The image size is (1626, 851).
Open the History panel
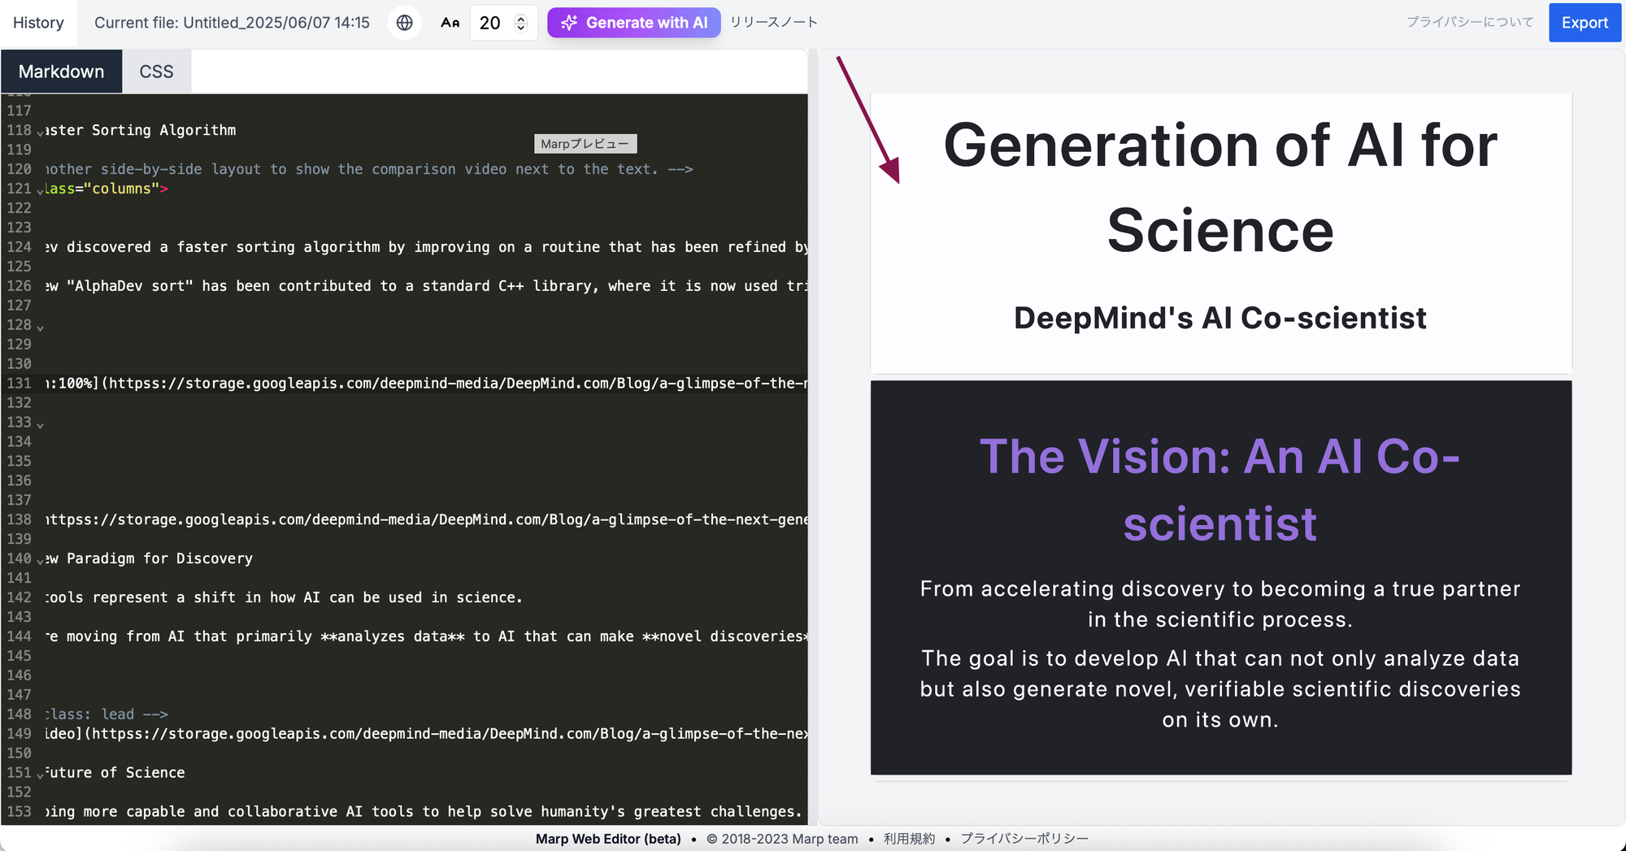[x=38, y=23]
